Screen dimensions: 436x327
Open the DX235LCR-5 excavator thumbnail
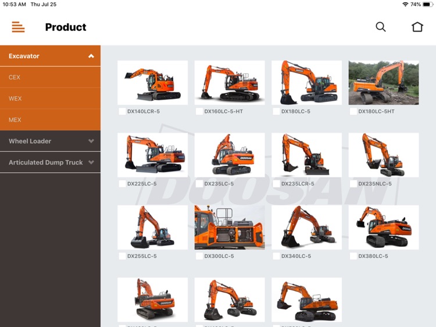tap(307, 155)
